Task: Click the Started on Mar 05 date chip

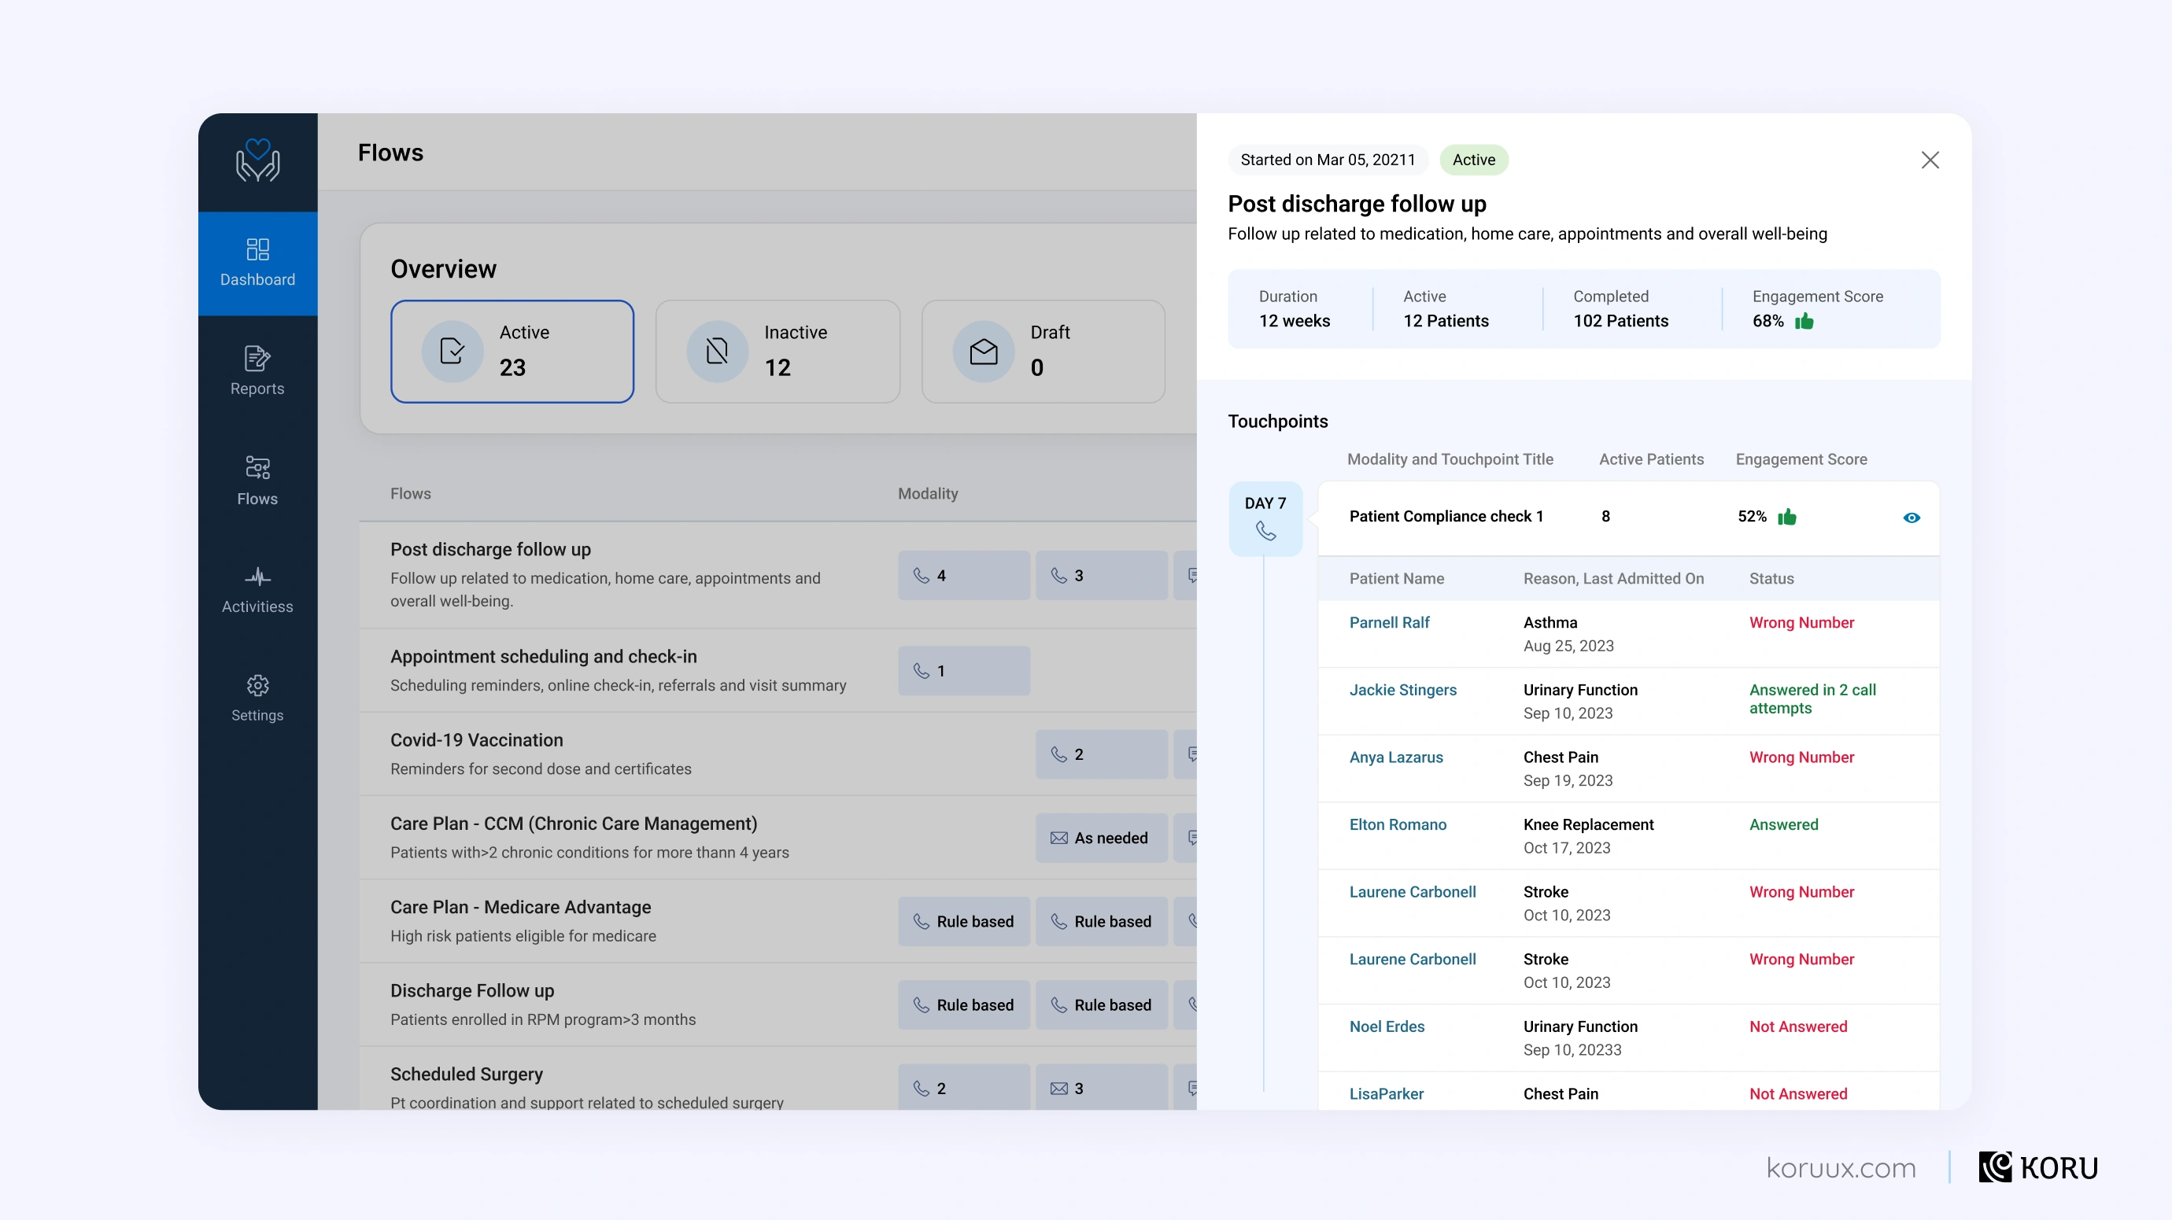Action: point(1328,160)
